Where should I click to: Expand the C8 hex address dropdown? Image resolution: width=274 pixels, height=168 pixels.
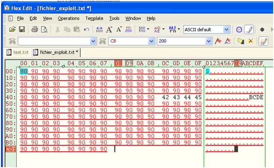[151, 41]
